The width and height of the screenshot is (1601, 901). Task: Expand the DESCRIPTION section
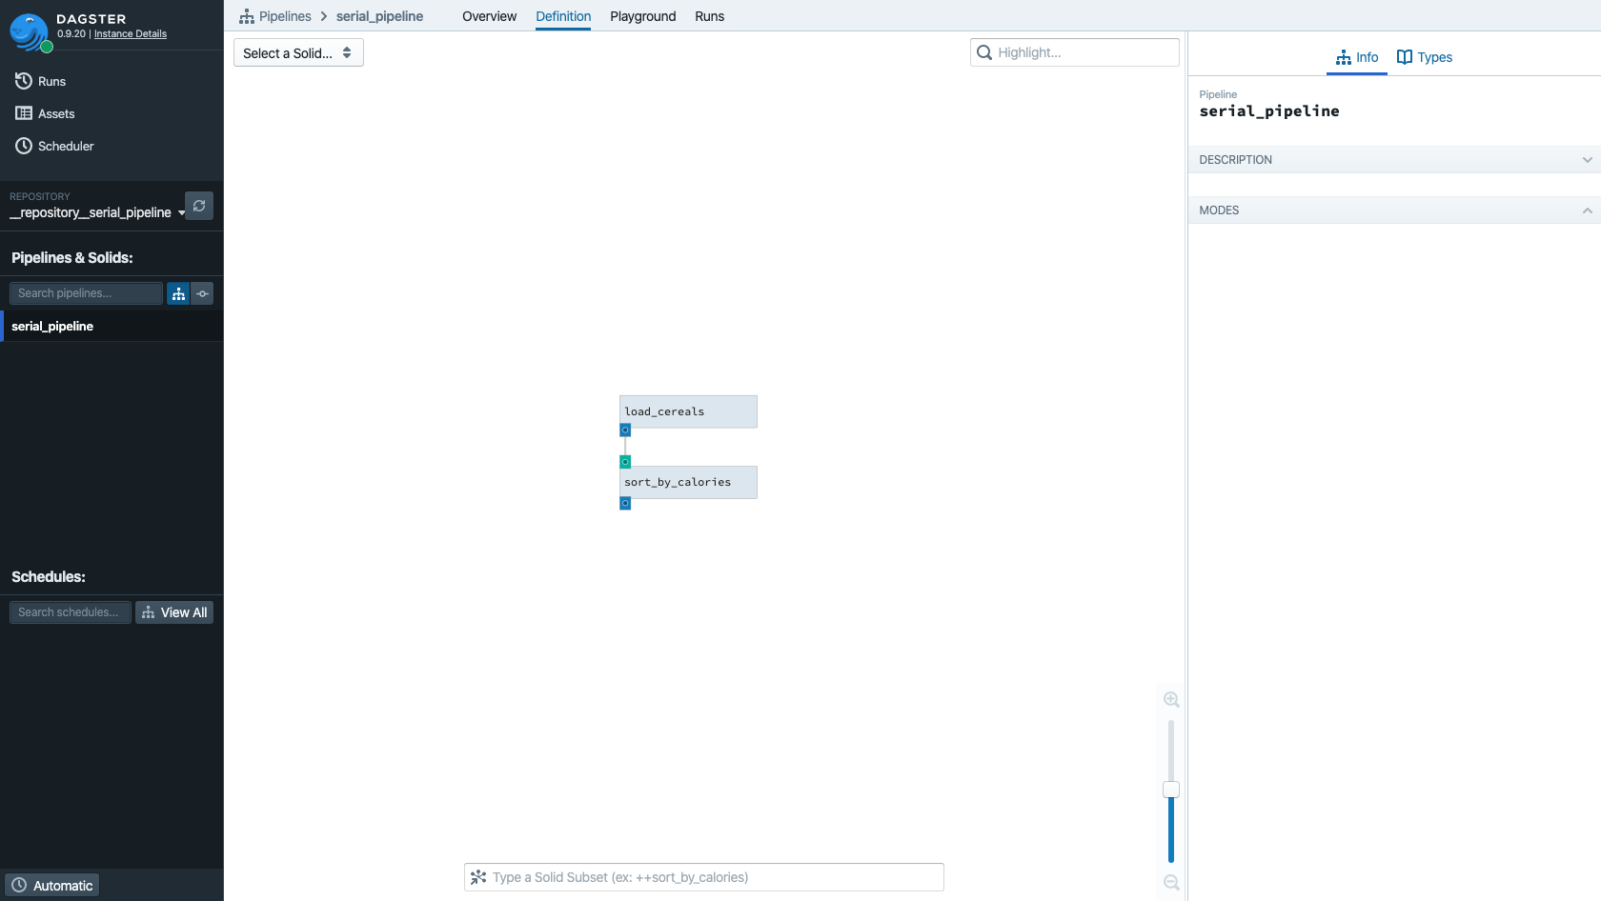pos(1394,159)
